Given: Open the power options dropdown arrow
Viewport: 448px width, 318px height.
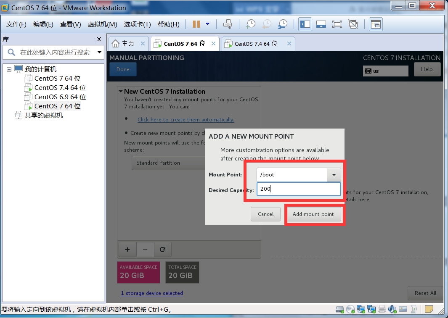Looking at the screenshot, I should click(x=208, y=24).
